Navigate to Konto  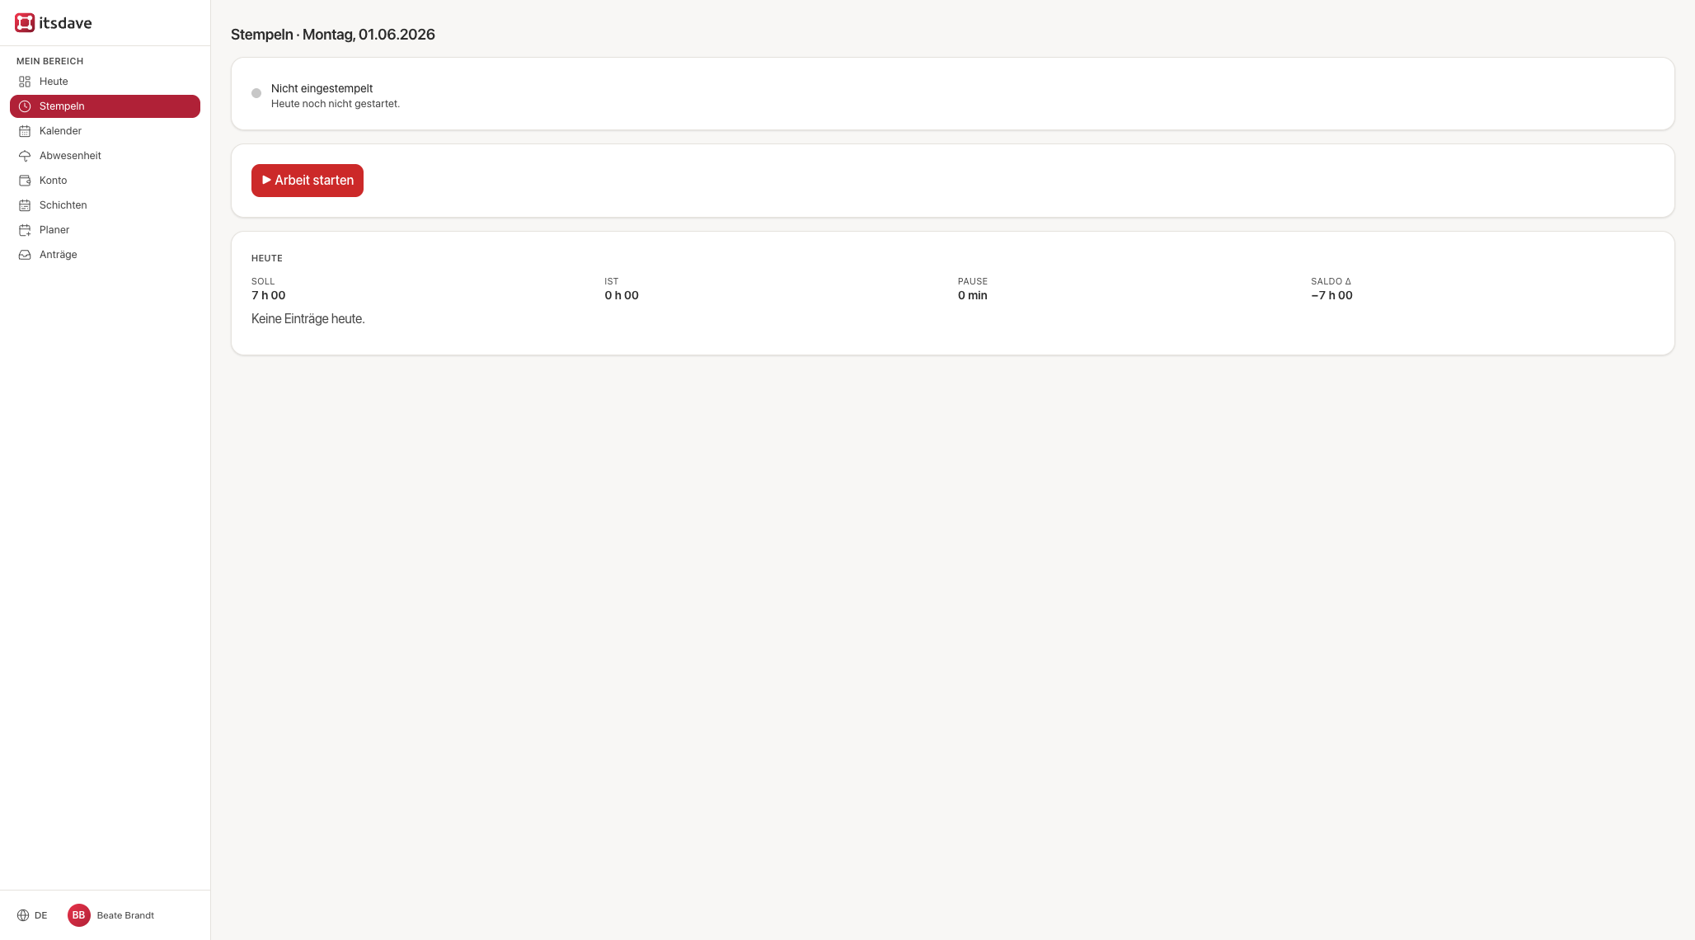105,181
